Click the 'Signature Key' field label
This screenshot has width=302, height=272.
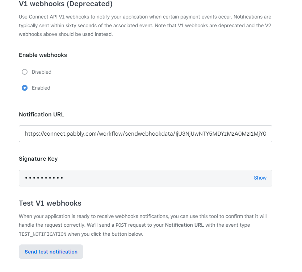point(38,159)
